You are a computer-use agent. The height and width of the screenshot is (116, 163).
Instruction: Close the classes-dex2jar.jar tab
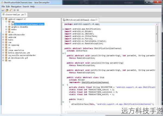coord(25,14)
